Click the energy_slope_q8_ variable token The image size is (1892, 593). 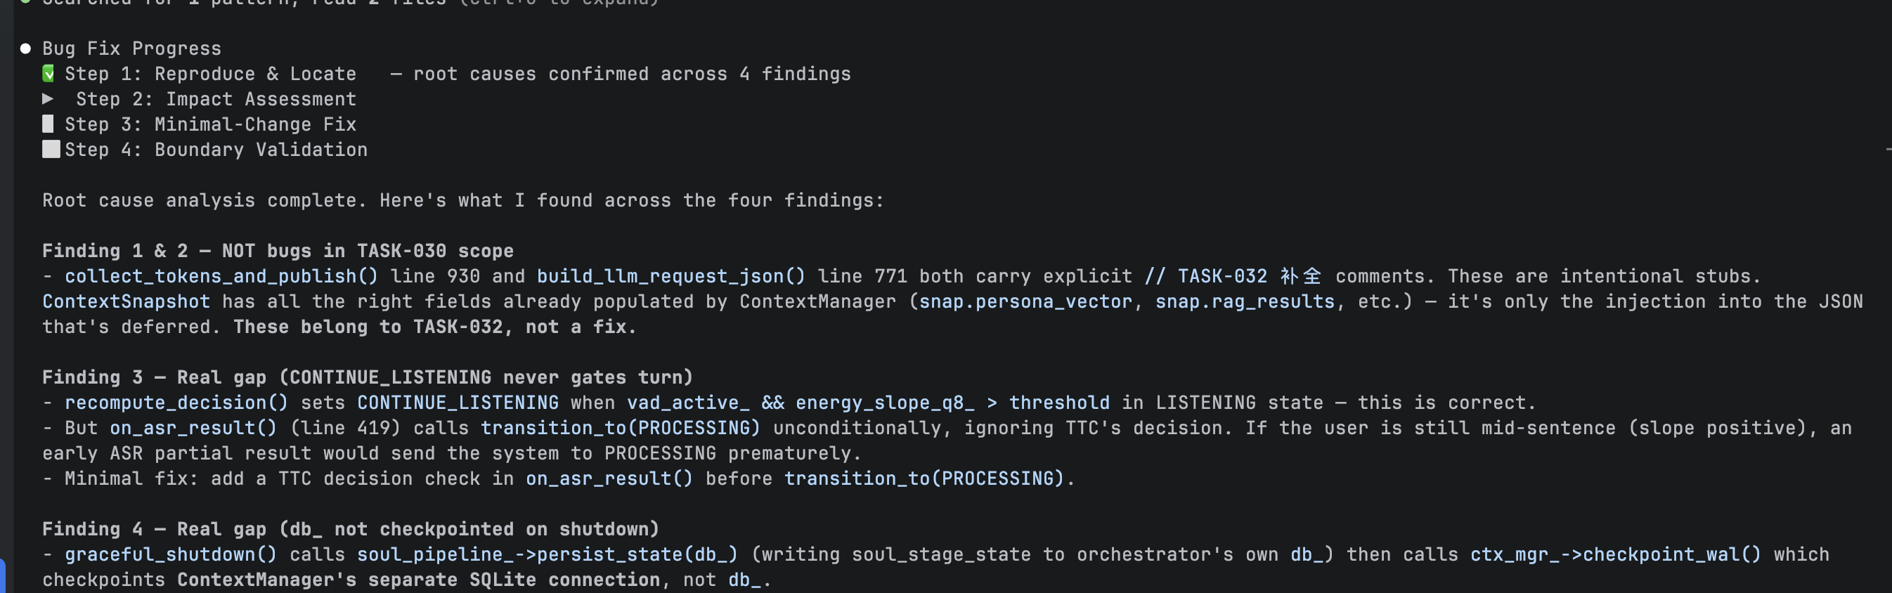[884, 403]
